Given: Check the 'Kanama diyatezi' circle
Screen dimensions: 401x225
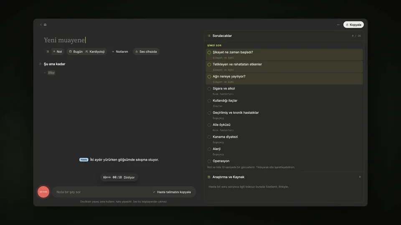Looking at the screenshot, I should (x=209, y=137).
